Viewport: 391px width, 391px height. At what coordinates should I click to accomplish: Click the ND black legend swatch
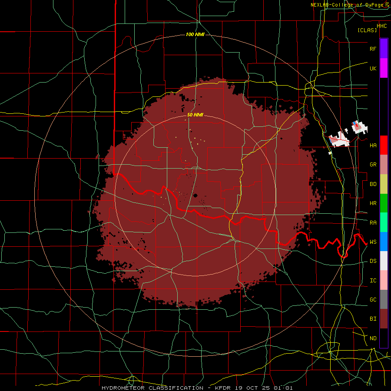coord(384,338)
